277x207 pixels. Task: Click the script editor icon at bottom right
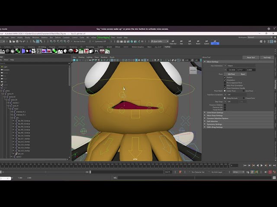point(274,178)
